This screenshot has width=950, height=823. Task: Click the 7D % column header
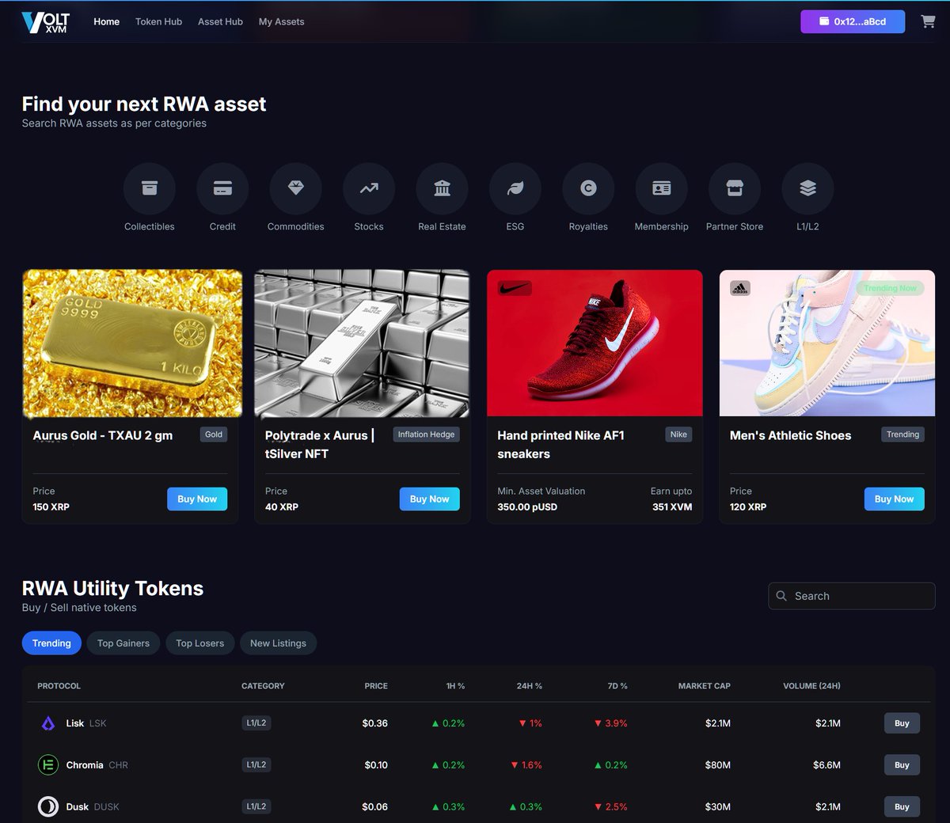point(617,686)
